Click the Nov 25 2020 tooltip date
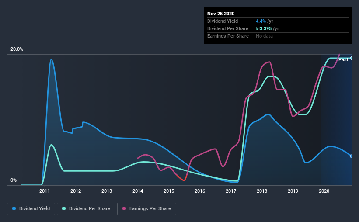 (x=221, y=14)
